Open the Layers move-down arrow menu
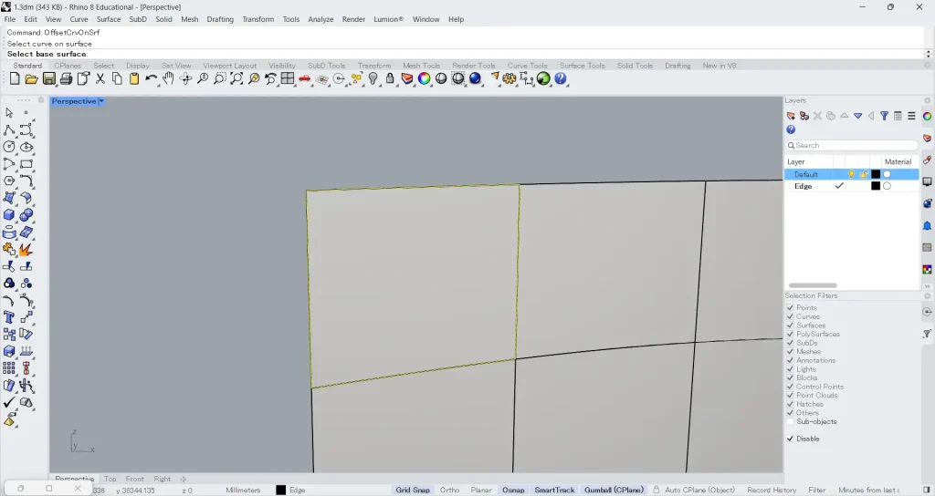 [x=857, y=116]
